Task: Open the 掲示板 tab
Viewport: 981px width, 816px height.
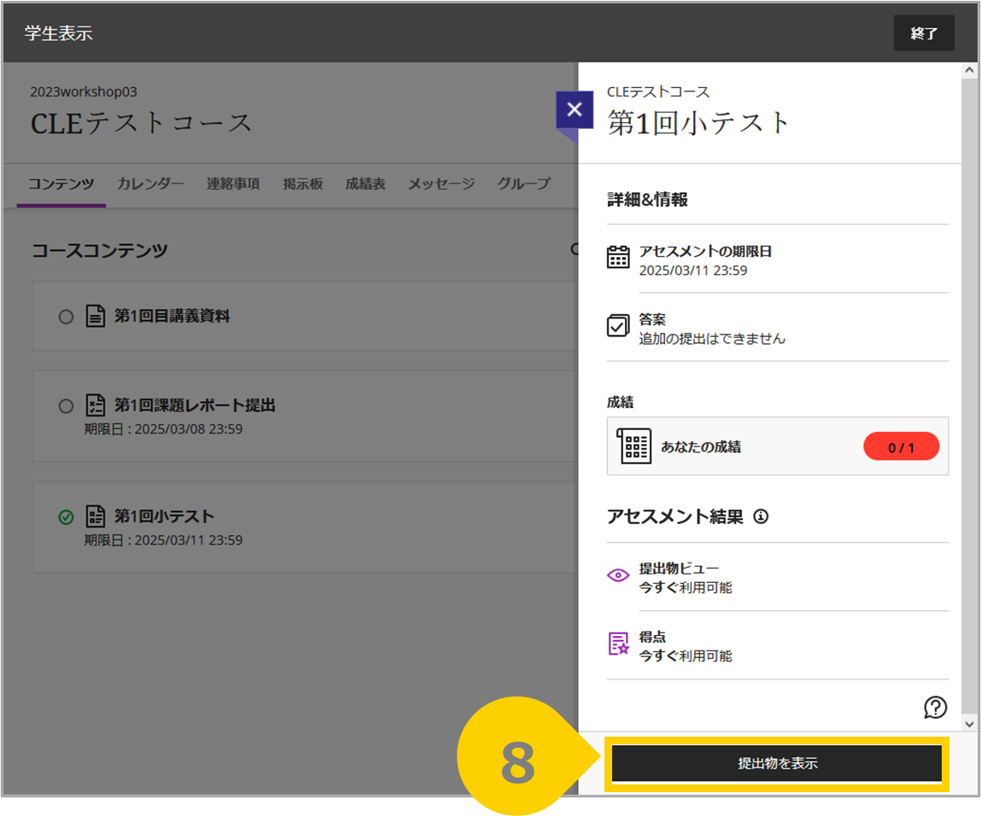Action: 303,184
